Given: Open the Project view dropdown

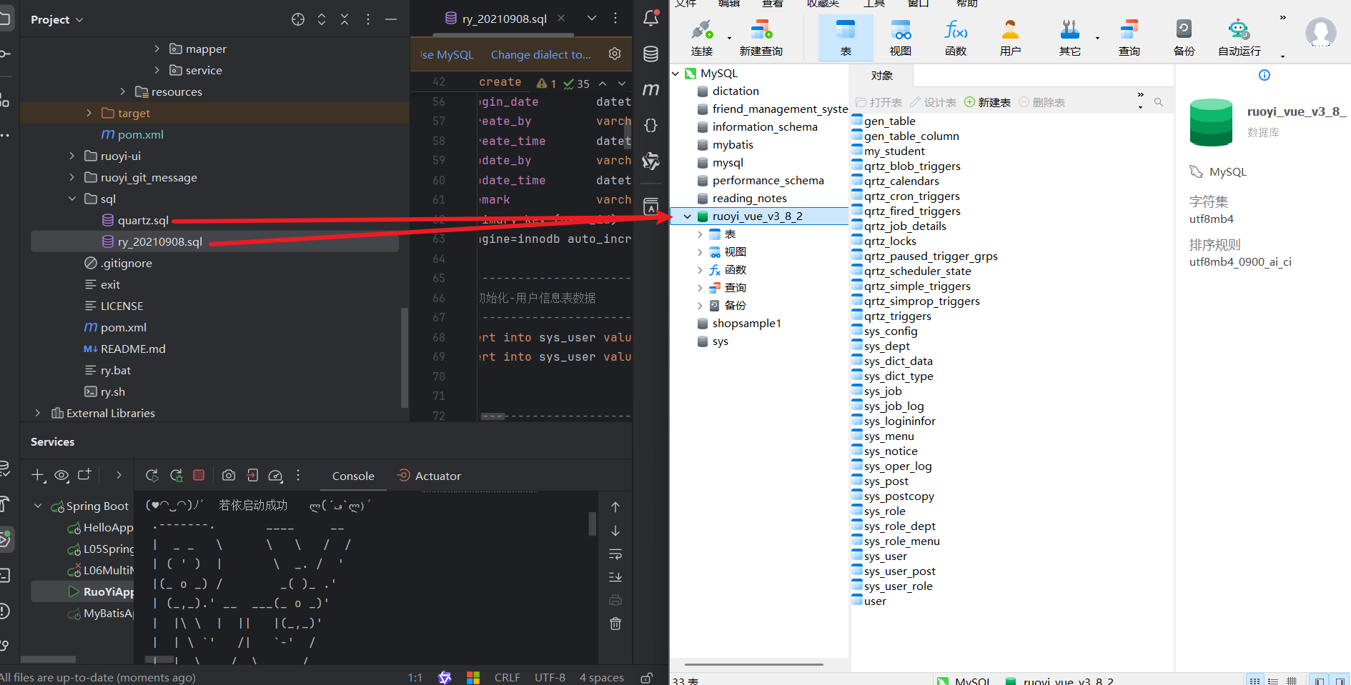Looking at the screenshot, I should pos(57,19).
